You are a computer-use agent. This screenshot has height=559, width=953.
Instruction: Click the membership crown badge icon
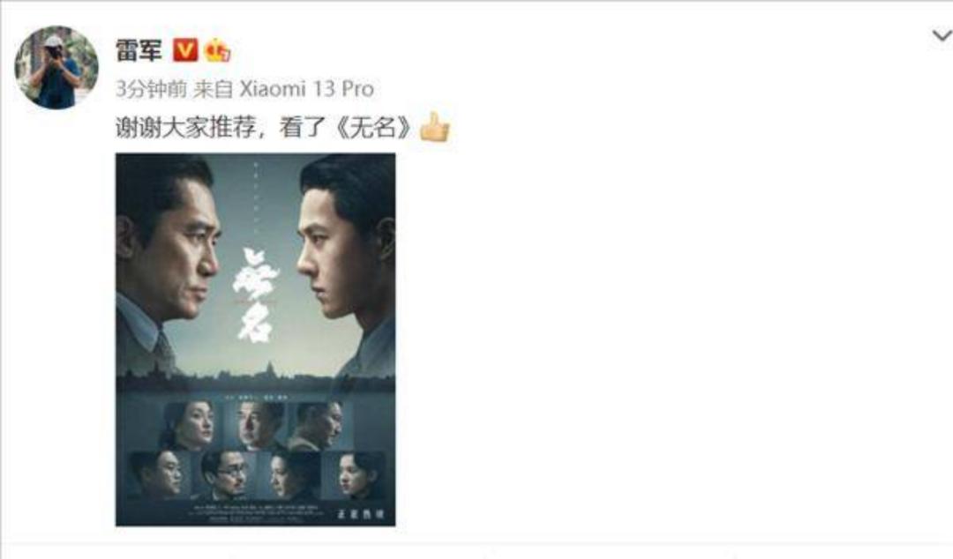218,50
